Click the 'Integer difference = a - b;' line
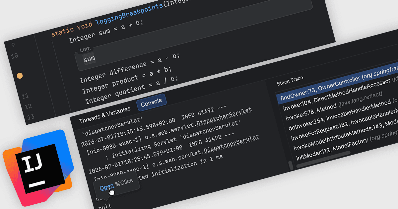 pyautogui.click(x=130, y=68)
